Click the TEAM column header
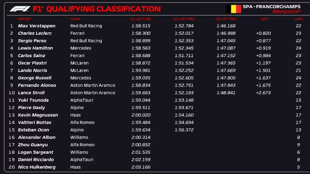Screen dimensions: 310x174 (75, 19)
